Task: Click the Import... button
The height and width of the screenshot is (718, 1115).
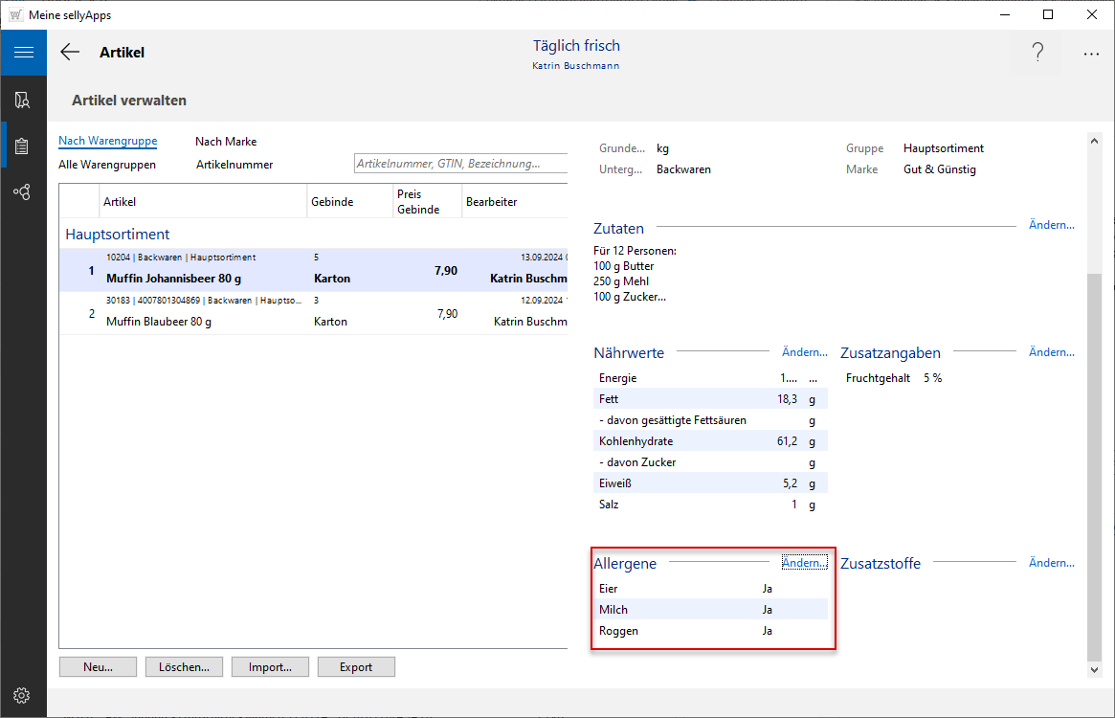Action: pos(270,667)
